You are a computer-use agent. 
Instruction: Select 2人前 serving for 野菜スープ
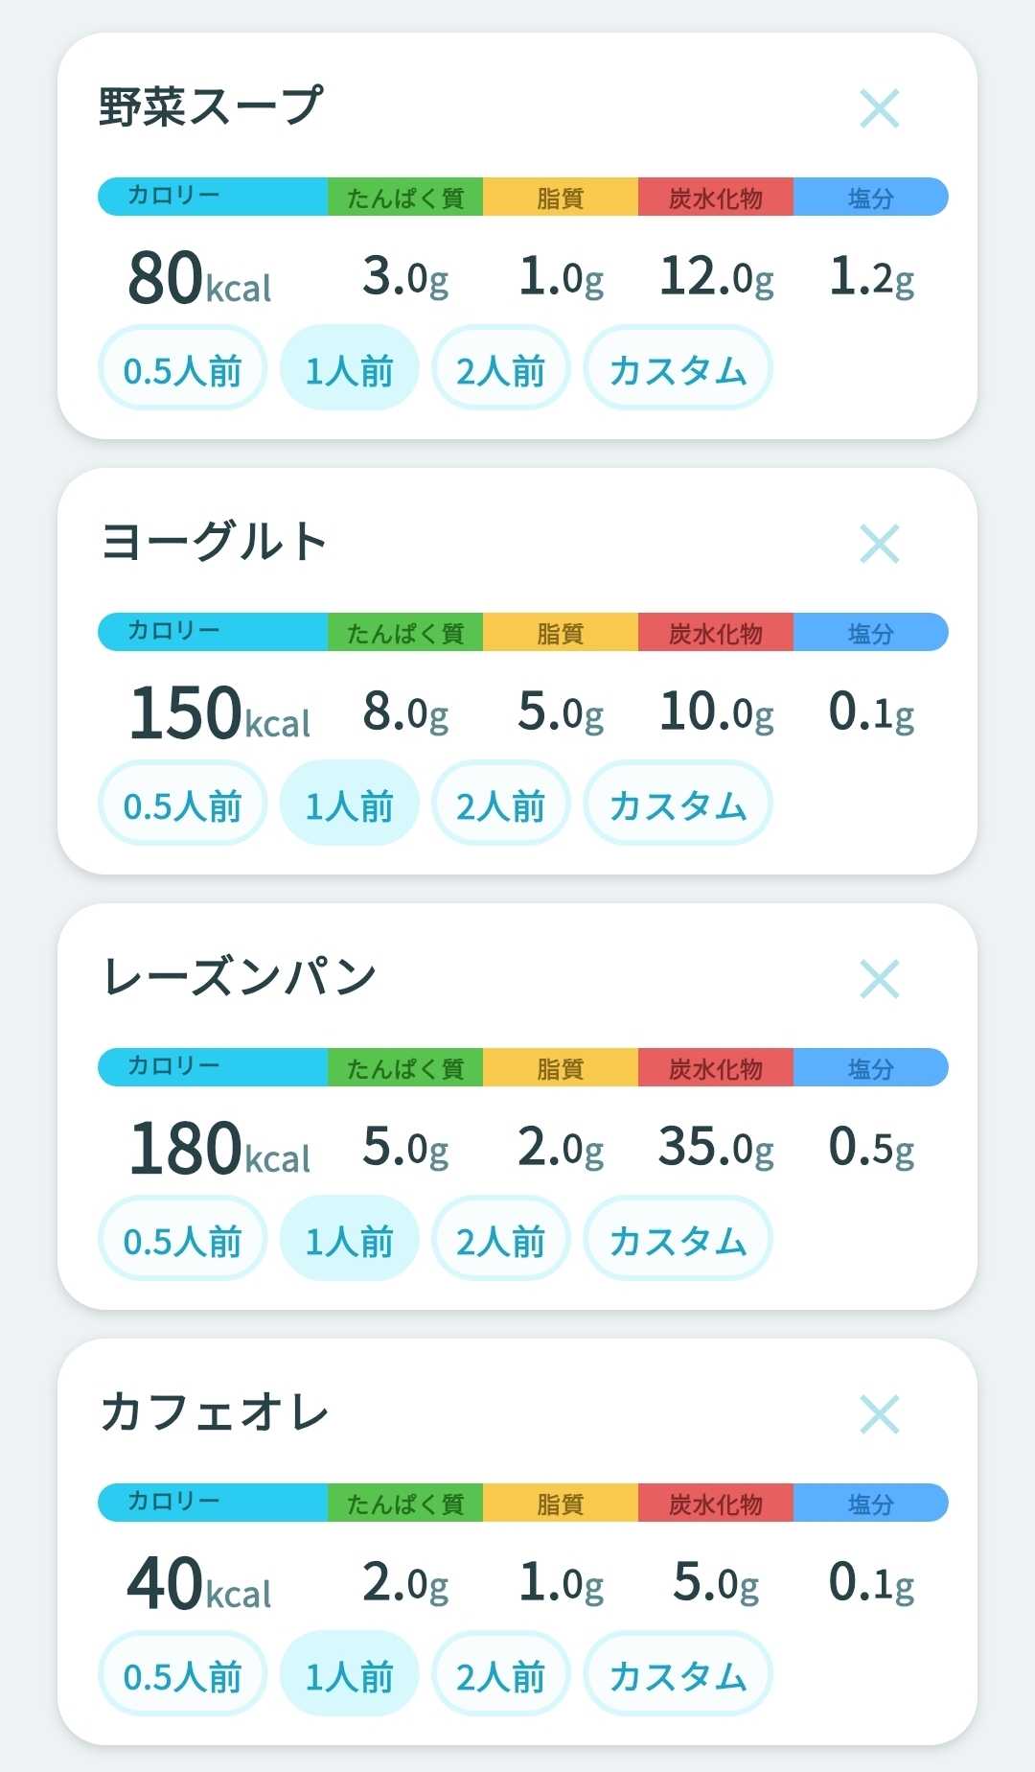(500, 368)
